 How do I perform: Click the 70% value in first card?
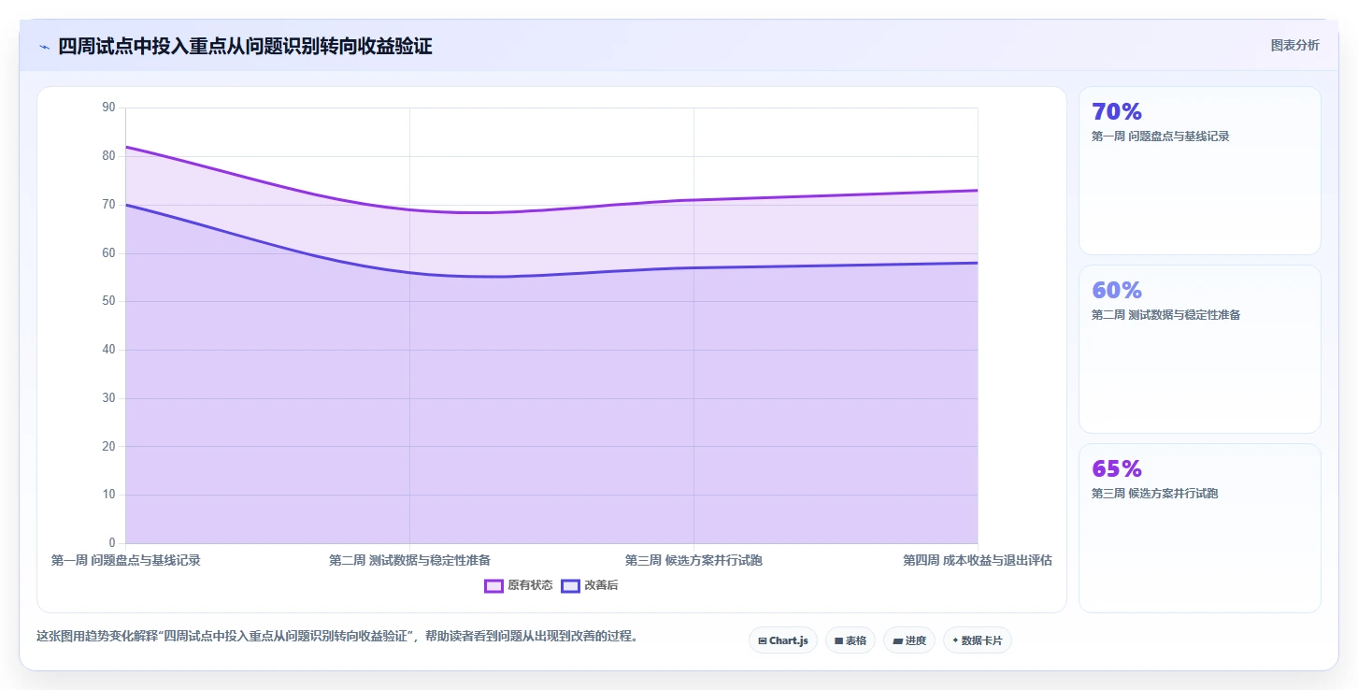[1117, 111]
